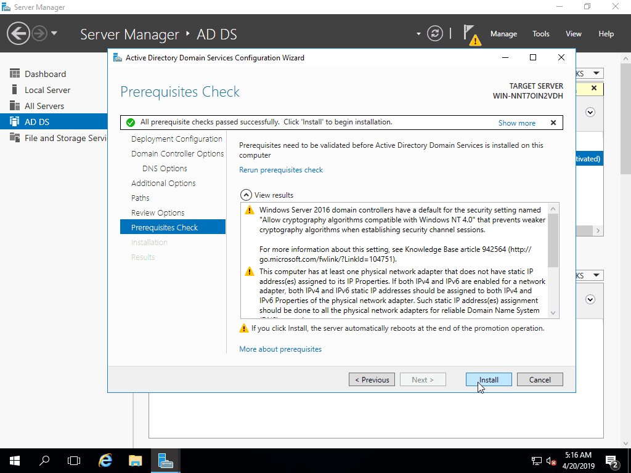Viewport: 631px width, 473px height.
Task: Click the Local Server icon
Action: pyautogui.click(x=15, y=90)
